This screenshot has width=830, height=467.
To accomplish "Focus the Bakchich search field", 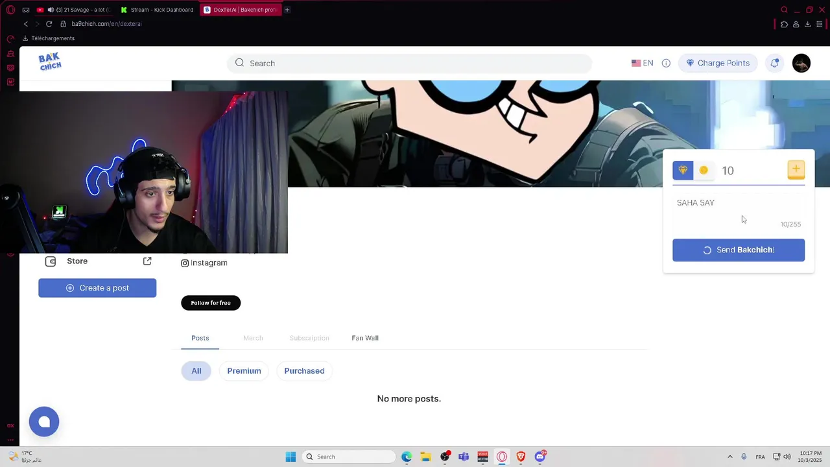I will [x=409, y=63].
